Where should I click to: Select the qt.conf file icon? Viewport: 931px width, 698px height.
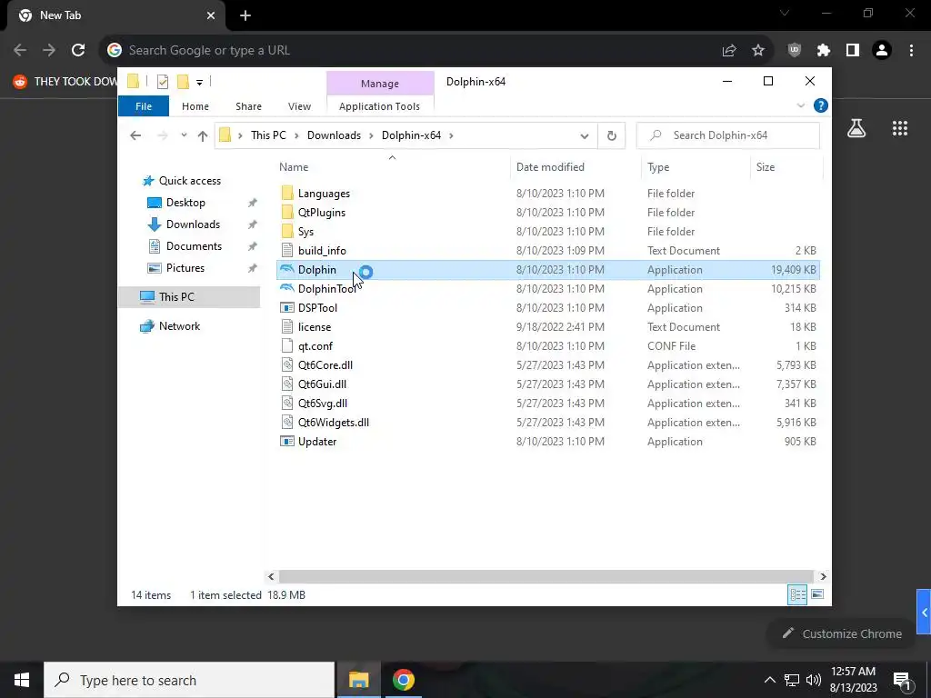[287, 345]
